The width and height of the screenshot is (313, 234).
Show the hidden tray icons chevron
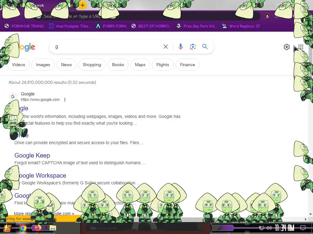[x=254, y=228]
